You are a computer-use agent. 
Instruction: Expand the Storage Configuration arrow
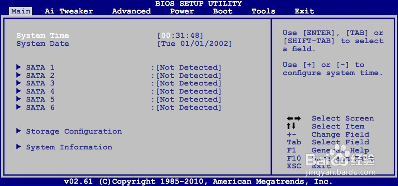[19, 131]
